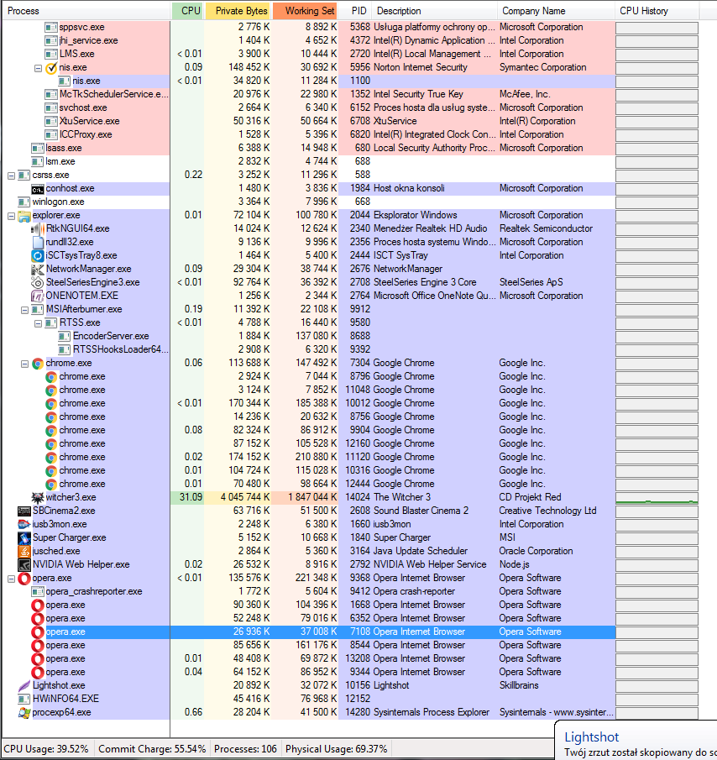Sort by the PID column header

click(355, 11)
